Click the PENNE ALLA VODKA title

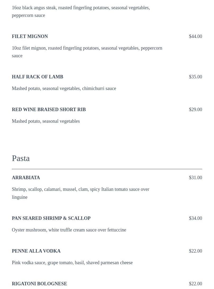pyautogui.click(x=36, y=251)
